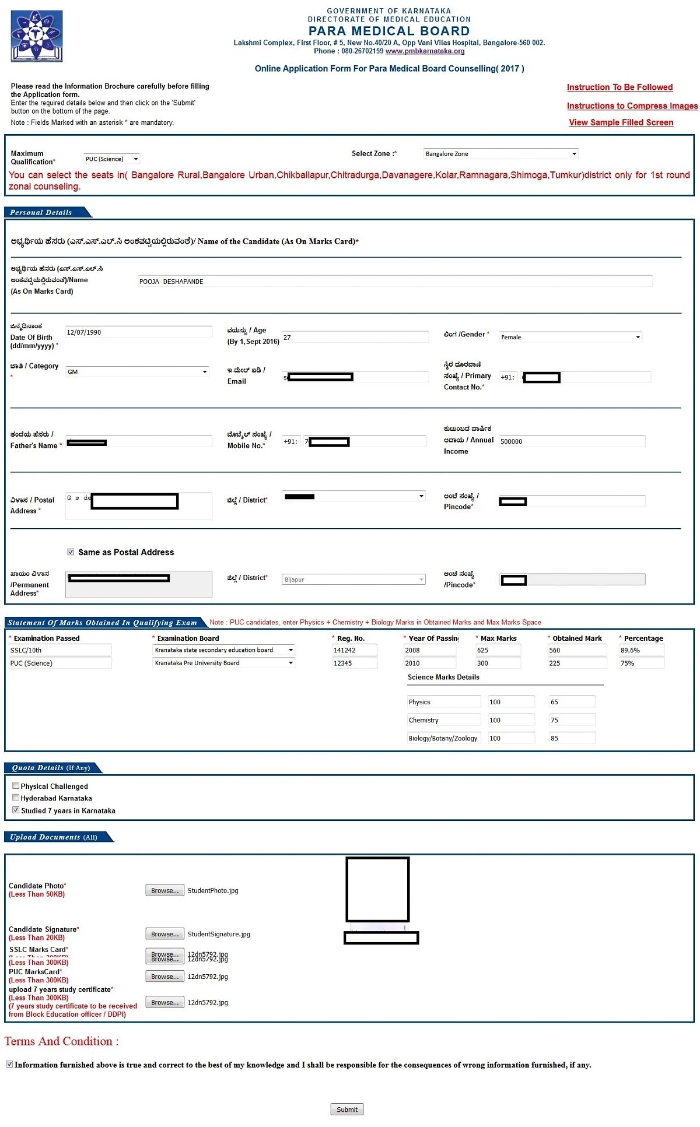Click the Father's Name field
Image resolution: width=700 pixels, height=1127 pixels.
click(x=139, y=441)
